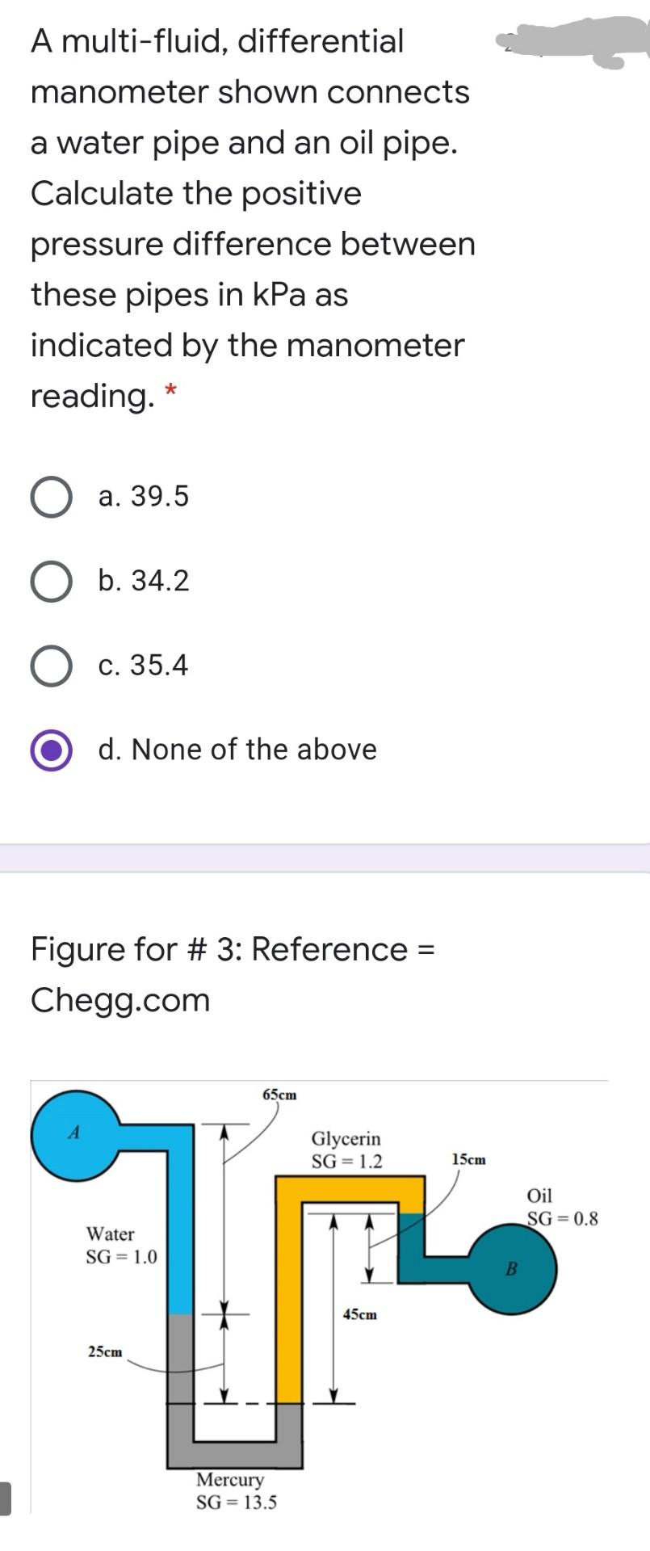Click pipe B circle in the diagram

click(512, 1268)
